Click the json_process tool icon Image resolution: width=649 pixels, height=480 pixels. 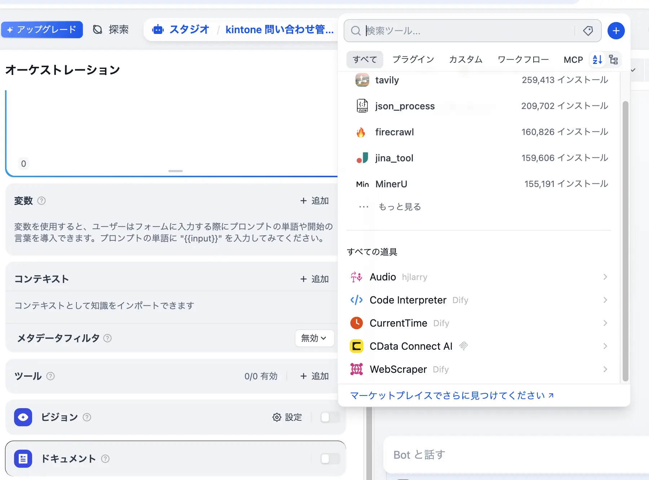point(362,106)
